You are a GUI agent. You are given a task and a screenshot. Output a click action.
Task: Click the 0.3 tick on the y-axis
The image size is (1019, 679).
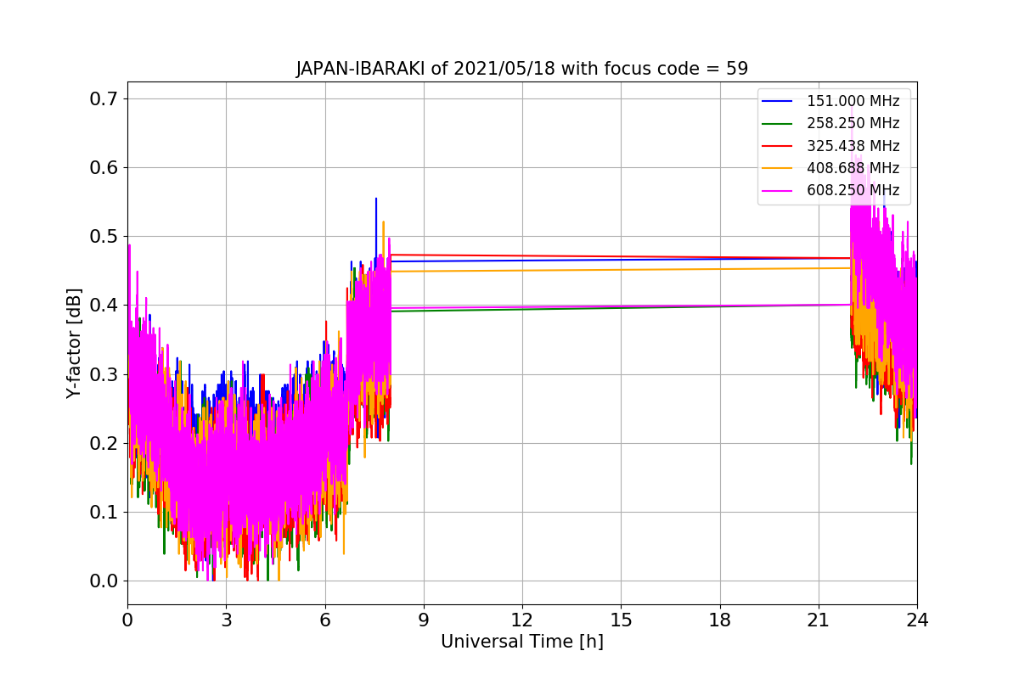[104, 374]
